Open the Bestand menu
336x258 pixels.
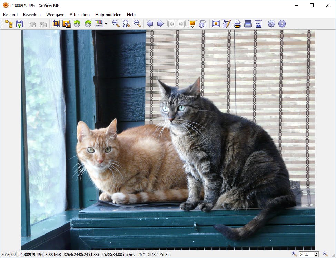(x=10, y=15)
